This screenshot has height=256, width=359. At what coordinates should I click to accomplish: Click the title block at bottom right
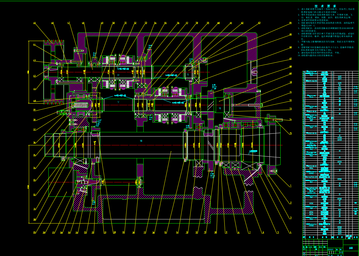[x=330, y=247]
